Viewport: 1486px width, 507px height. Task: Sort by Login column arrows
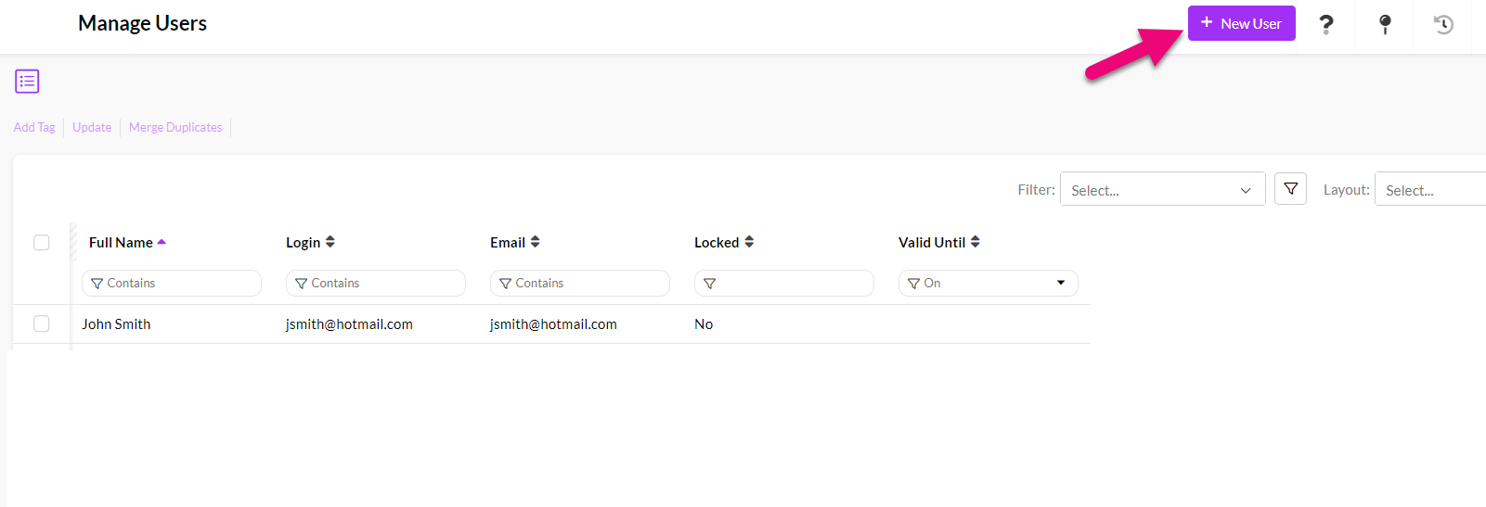(x=330, y=242)
